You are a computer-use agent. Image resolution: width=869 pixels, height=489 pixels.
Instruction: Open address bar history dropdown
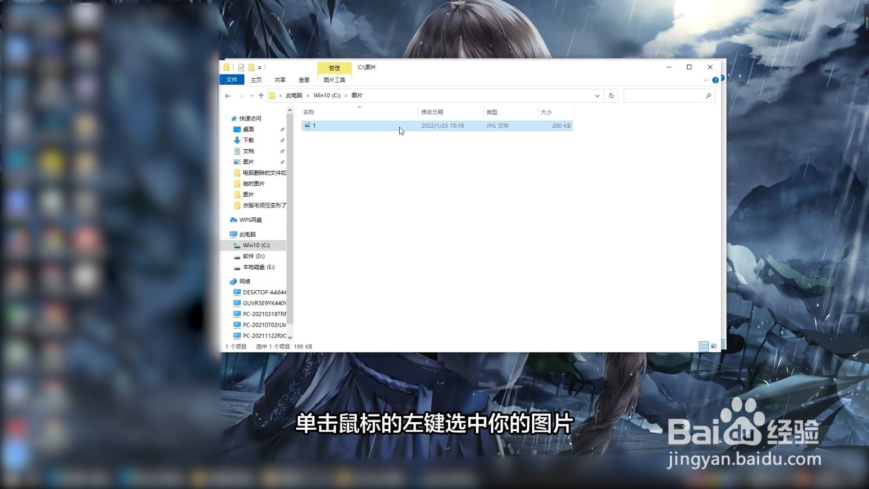[x=597, y=96]
